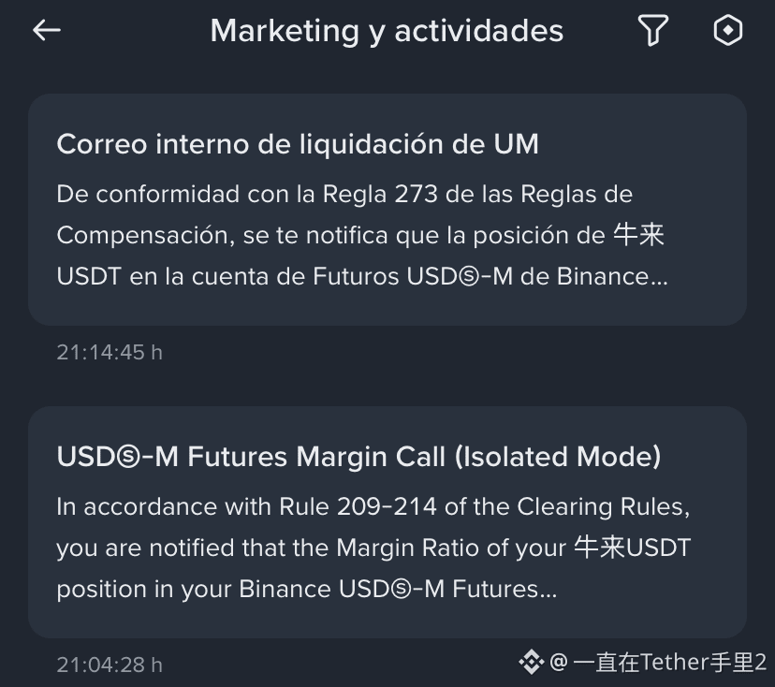
Task: Open the funnel filter icon
Action: click(653, 30)
